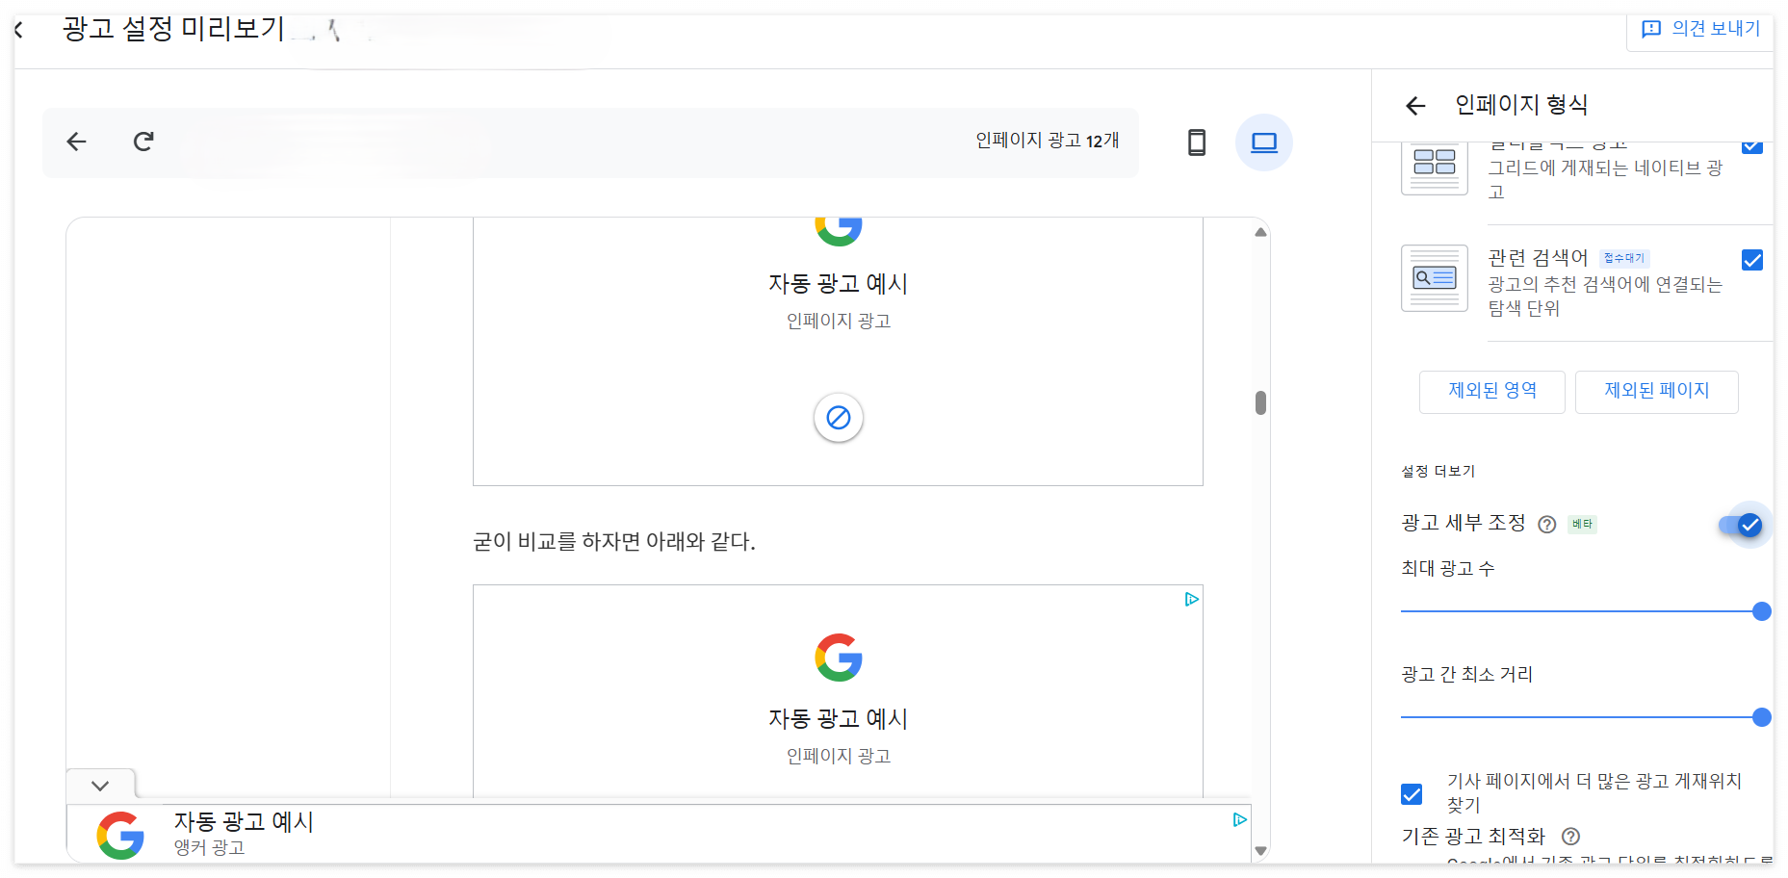Switch preview to mobile device view

coord(1197,142)
